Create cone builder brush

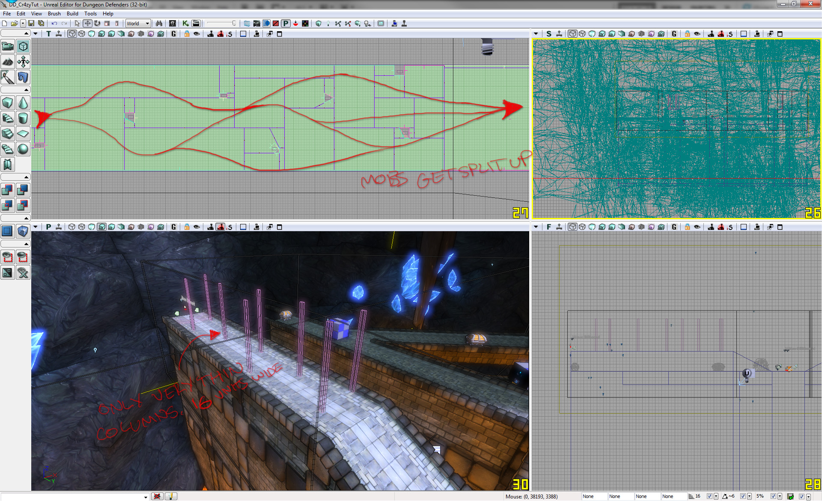[x=23, y=103]
